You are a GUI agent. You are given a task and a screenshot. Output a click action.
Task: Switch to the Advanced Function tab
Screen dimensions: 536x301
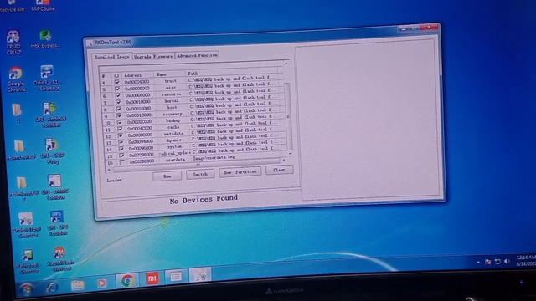click(x=198, y=55)
